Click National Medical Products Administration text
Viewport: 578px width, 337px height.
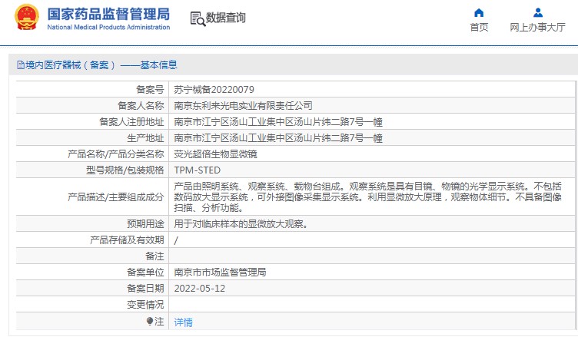click(108, 28)
